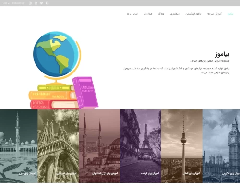The width and height of the screenshot is (240, 192).
Task: Select the German course TV tower tile
Action: [x=182, y=146]
